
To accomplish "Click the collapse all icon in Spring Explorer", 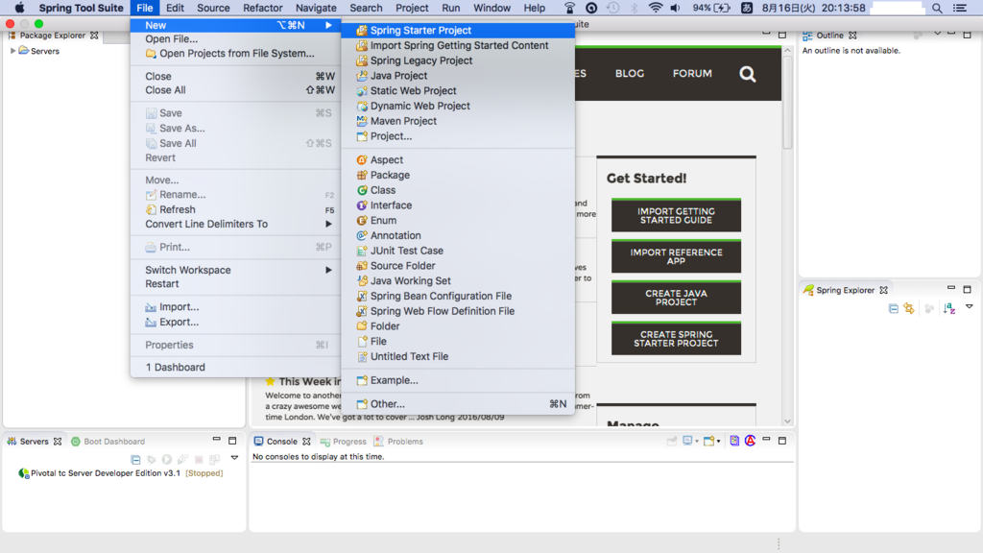I will pos(894,308).
